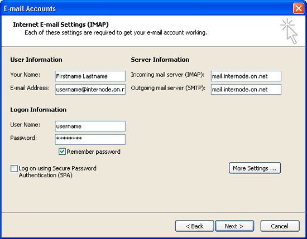Proceed with the Next button
Viewport: 307px width, 239px height.
point(234,226)
